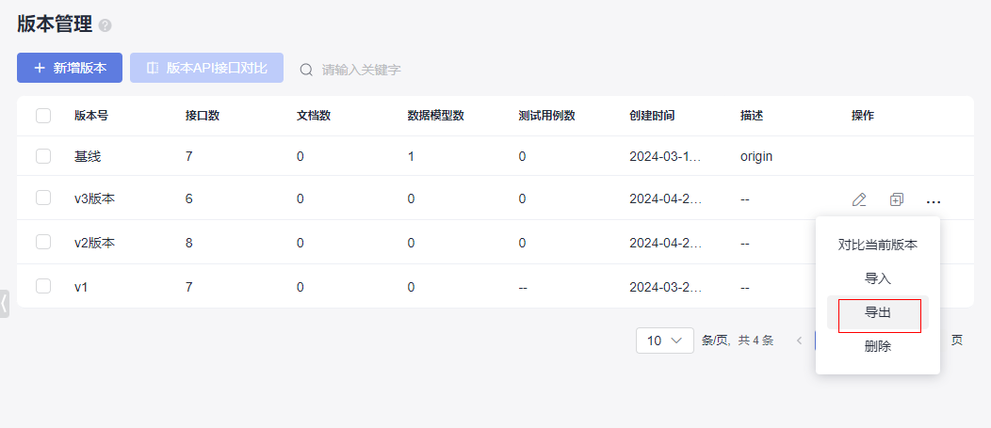The height and width of the screenshot is (428, 991).
Task: Check the v2版本 row checkbox
Action: click(x=43, y=243)
